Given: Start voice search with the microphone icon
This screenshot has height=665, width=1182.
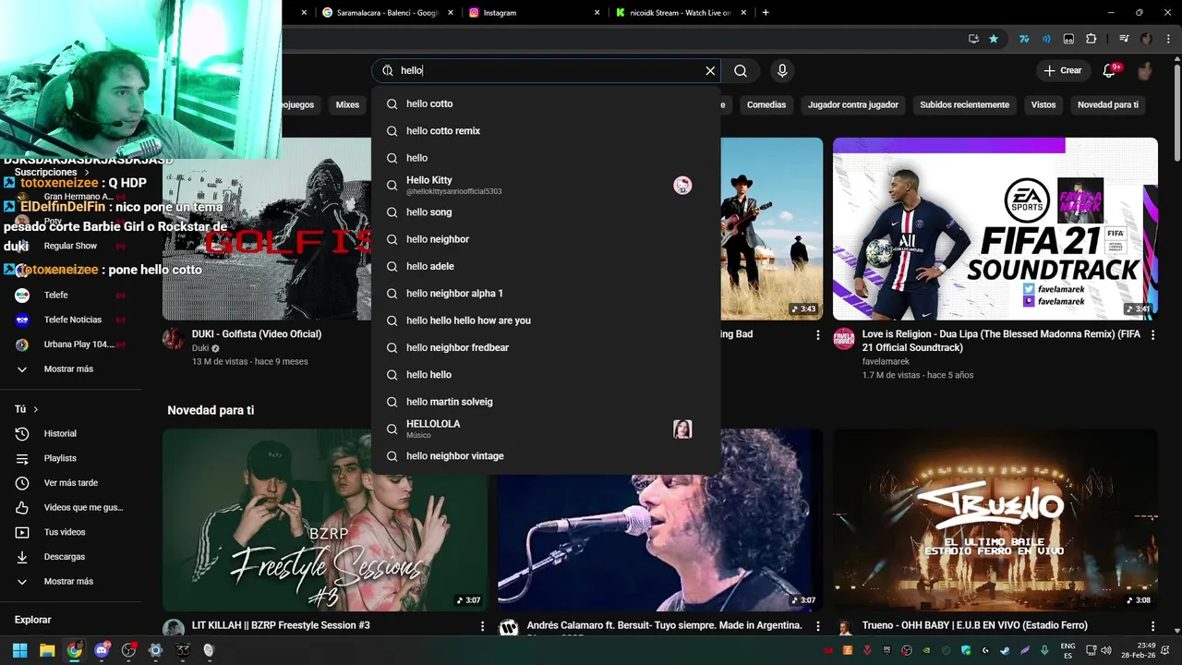Looking at the screenshot, I should (782, 70).
